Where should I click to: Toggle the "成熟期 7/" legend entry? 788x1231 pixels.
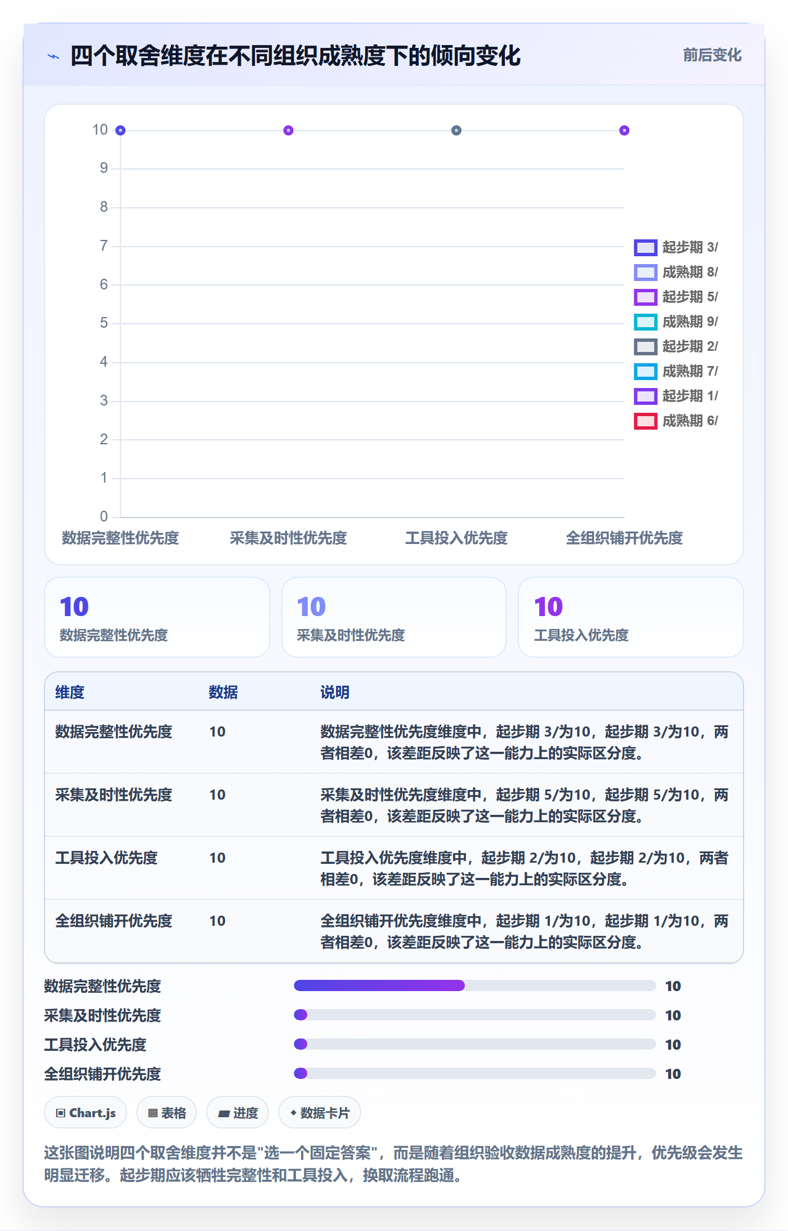[676, 371]
